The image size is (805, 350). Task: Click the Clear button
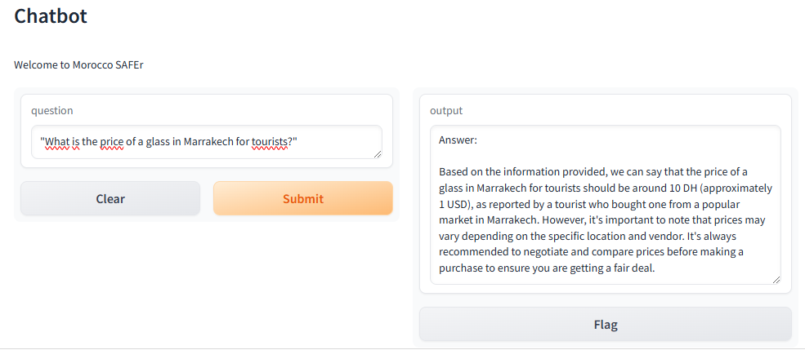click(x=110, y=198)
